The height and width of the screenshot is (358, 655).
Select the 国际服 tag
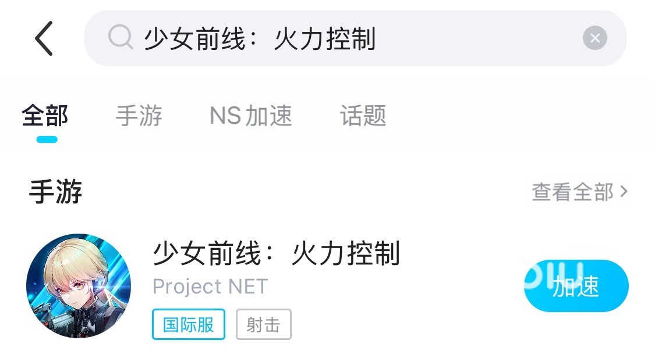click(188, 324)
